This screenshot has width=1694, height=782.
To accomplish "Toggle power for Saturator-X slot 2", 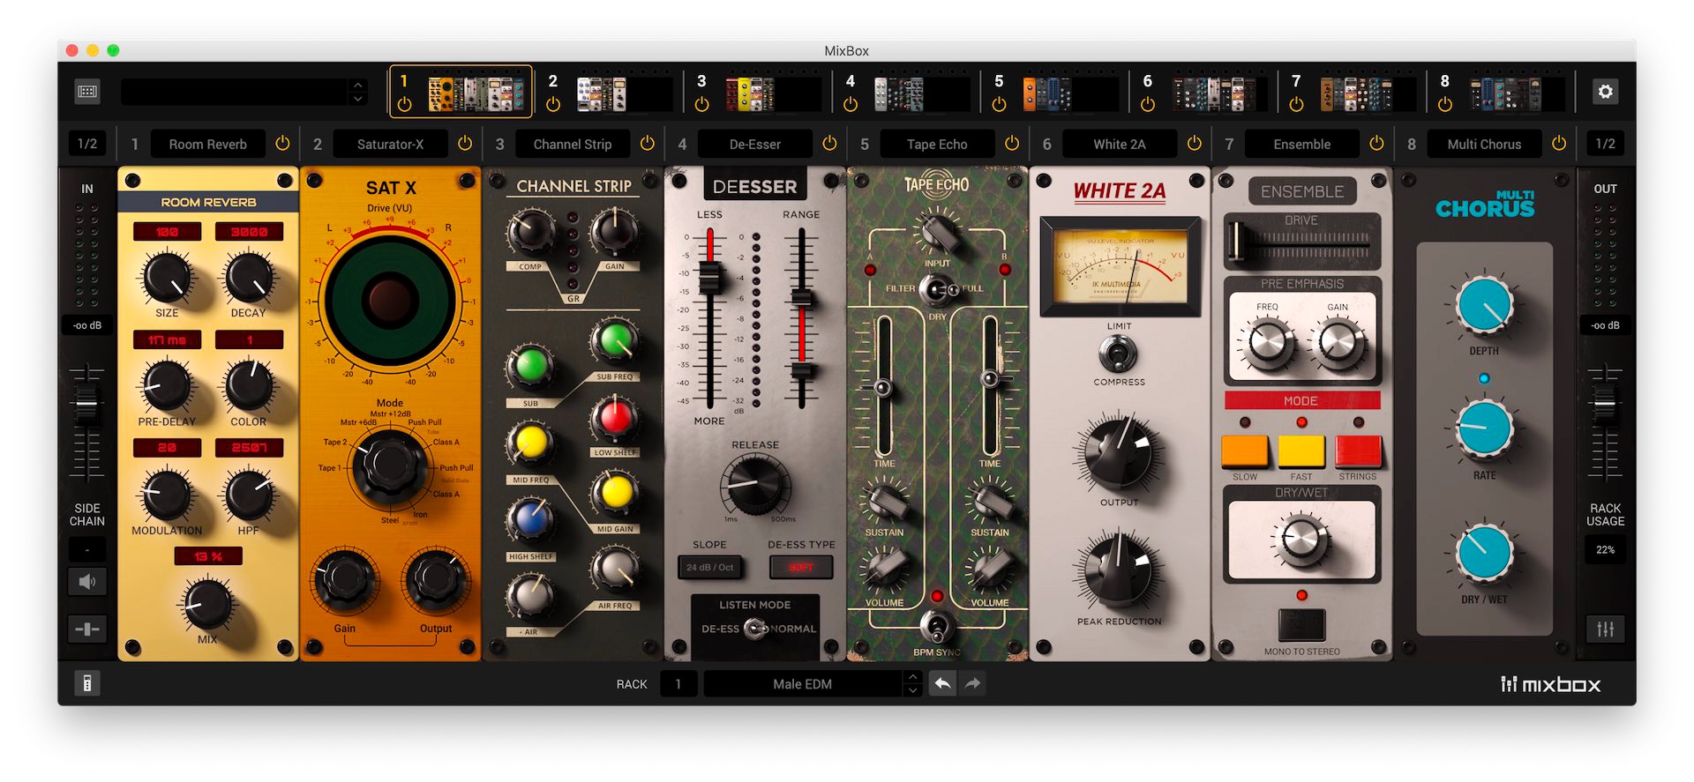I will (x=465, y=143).
